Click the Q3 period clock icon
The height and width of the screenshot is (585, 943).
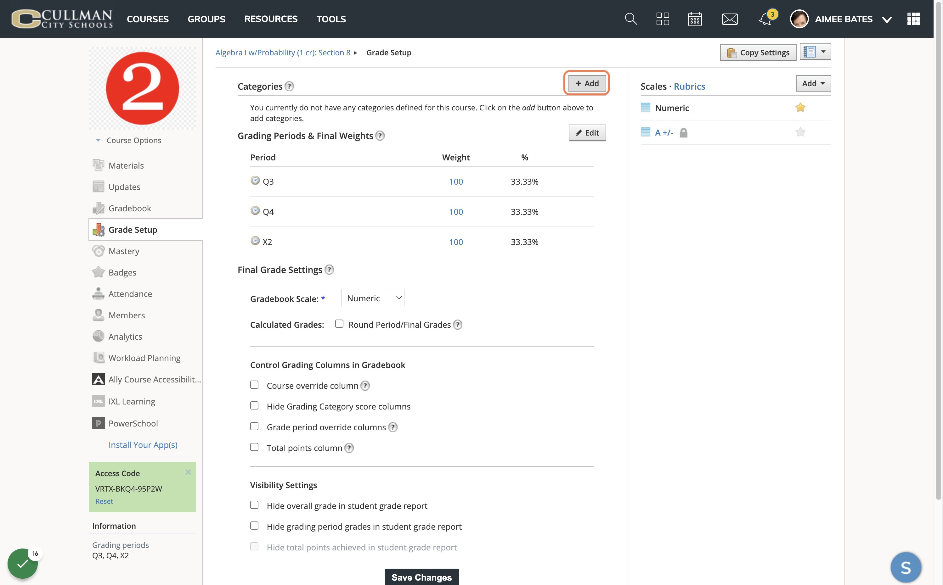(255, 181)
